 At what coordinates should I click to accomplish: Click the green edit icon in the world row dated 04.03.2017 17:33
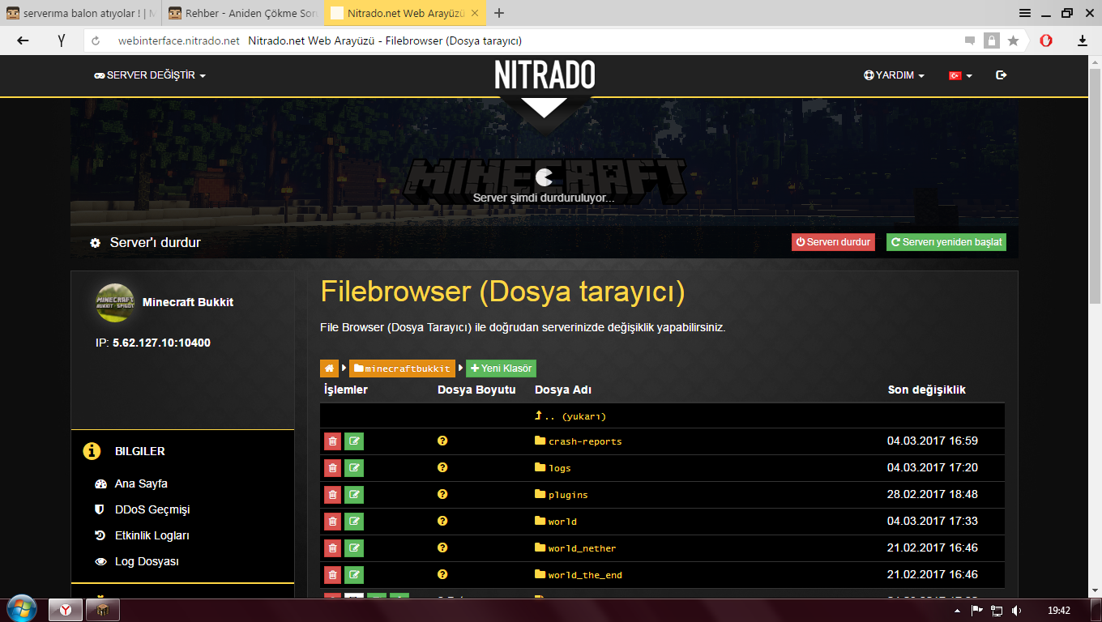[354, 522]
